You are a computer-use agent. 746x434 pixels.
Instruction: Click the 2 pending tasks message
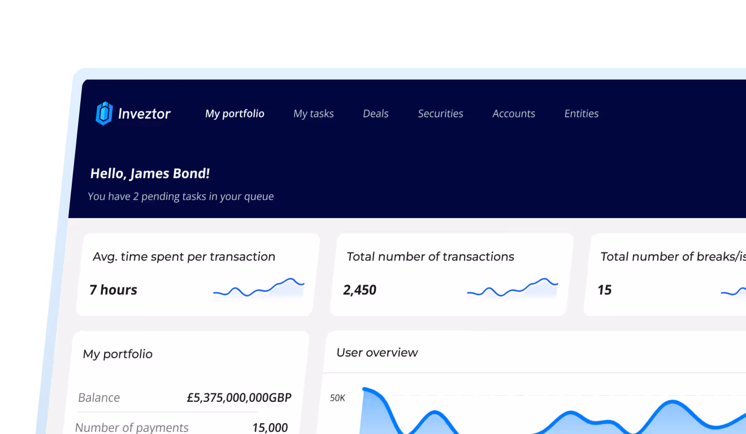pyautogui.click(x=181, y=197)
